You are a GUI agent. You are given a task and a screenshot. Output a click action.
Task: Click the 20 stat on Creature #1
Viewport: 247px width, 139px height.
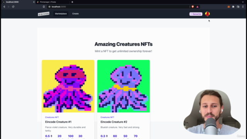tap(59, 136)
